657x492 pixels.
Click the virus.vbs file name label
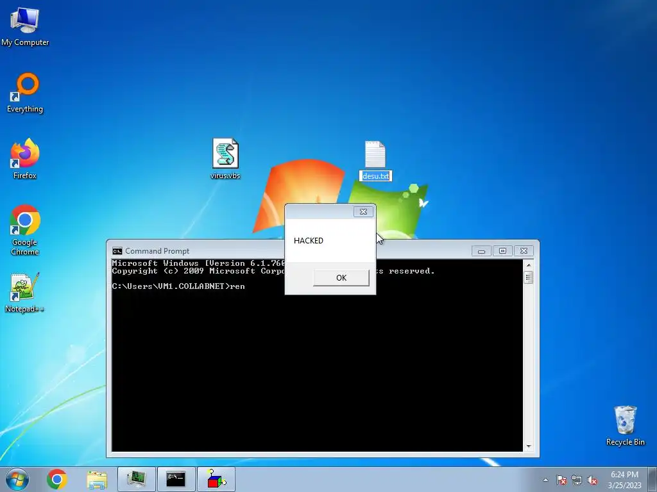[225, 176]
